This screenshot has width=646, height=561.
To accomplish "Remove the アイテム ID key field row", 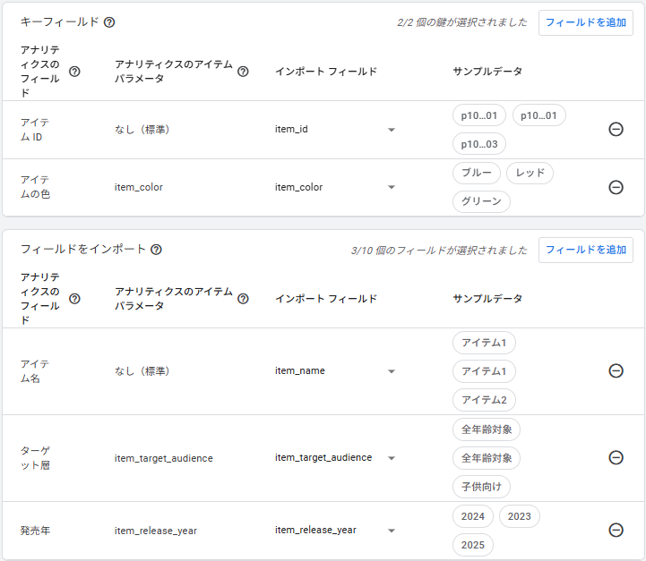I will 616,129.
